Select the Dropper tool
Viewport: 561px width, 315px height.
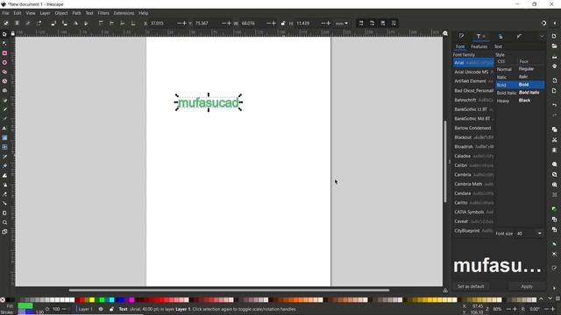click(x=4, y=157)
